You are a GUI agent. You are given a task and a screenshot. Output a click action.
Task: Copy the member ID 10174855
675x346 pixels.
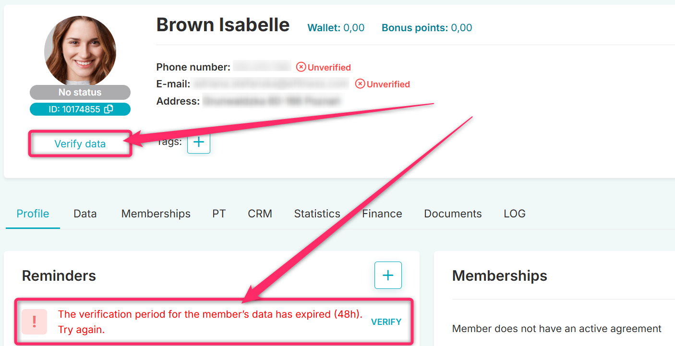pos(109,109)
